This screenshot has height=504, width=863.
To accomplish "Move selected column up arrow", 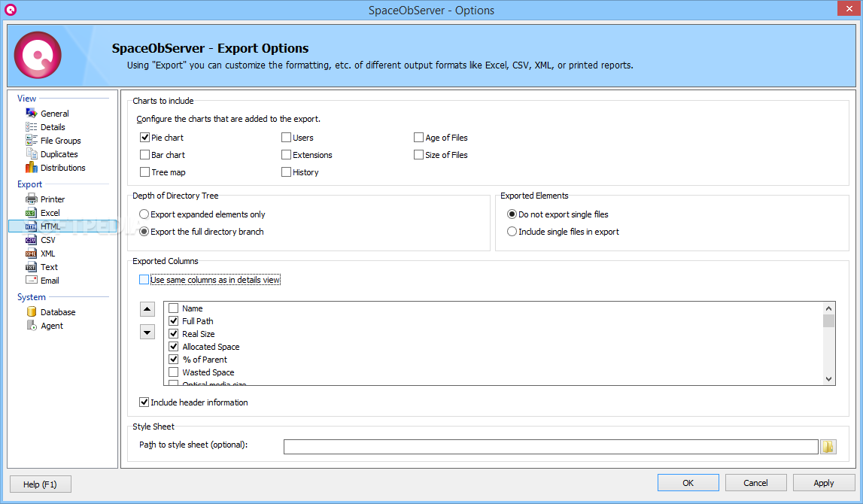I will pos(147,309).
